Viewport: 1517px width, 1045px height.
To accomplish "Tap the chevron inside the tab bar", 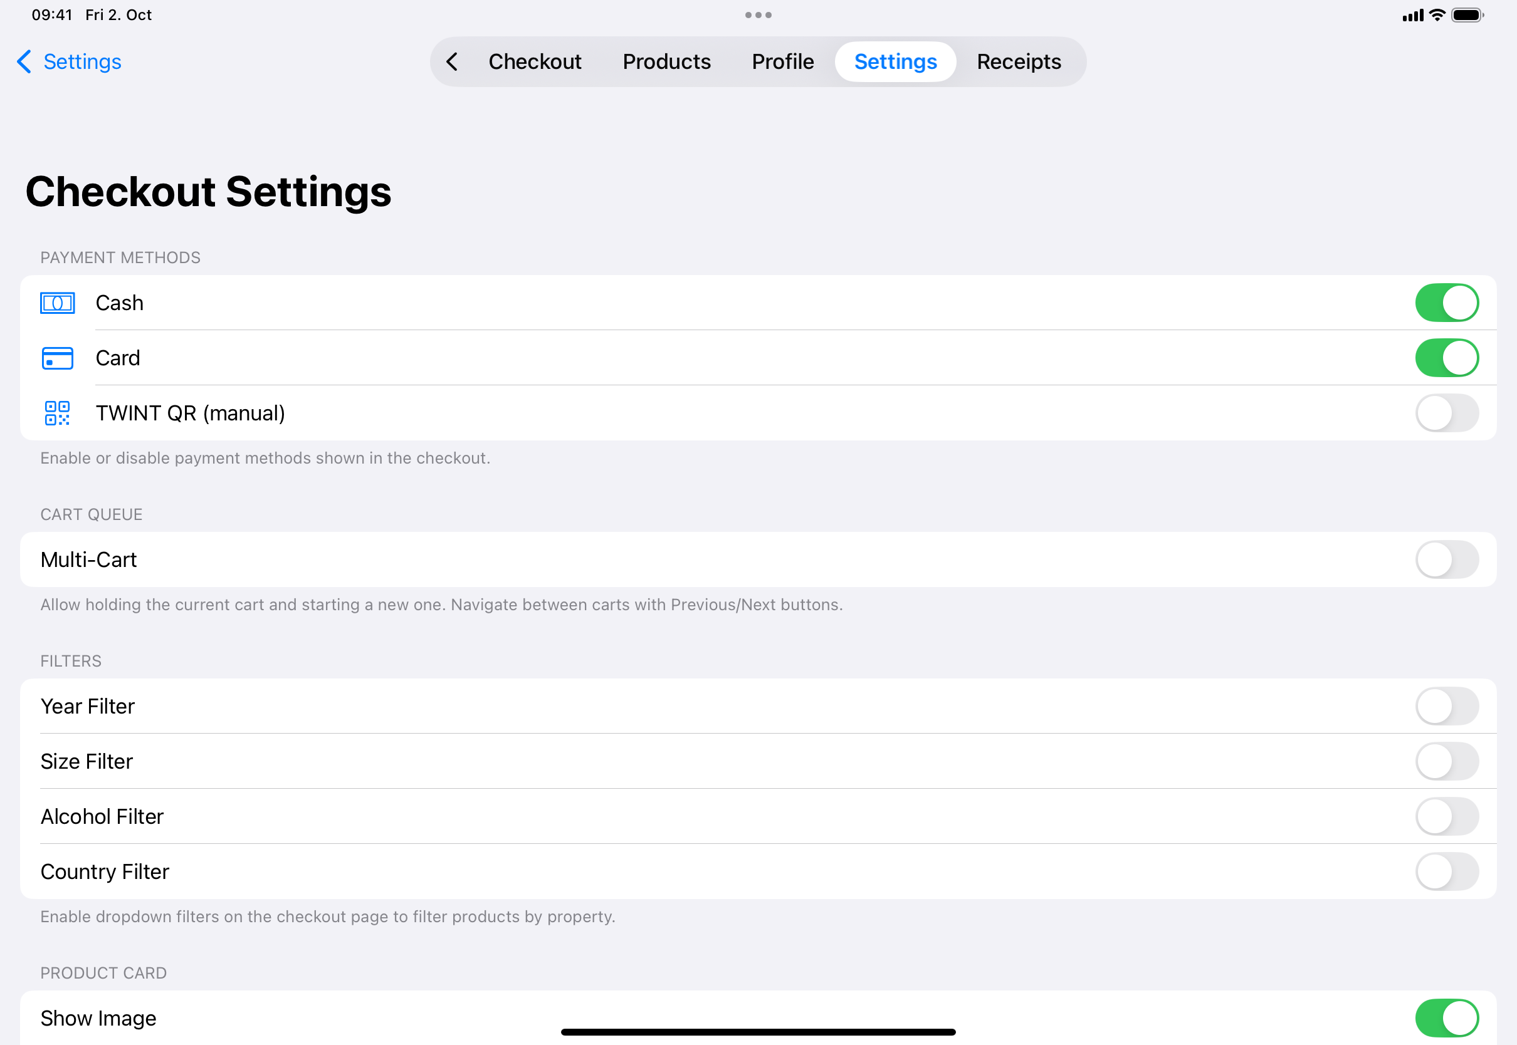I will (452, 61).
